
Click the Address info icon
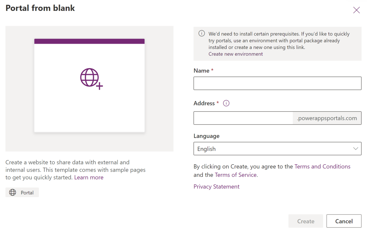tap(226, 103)
